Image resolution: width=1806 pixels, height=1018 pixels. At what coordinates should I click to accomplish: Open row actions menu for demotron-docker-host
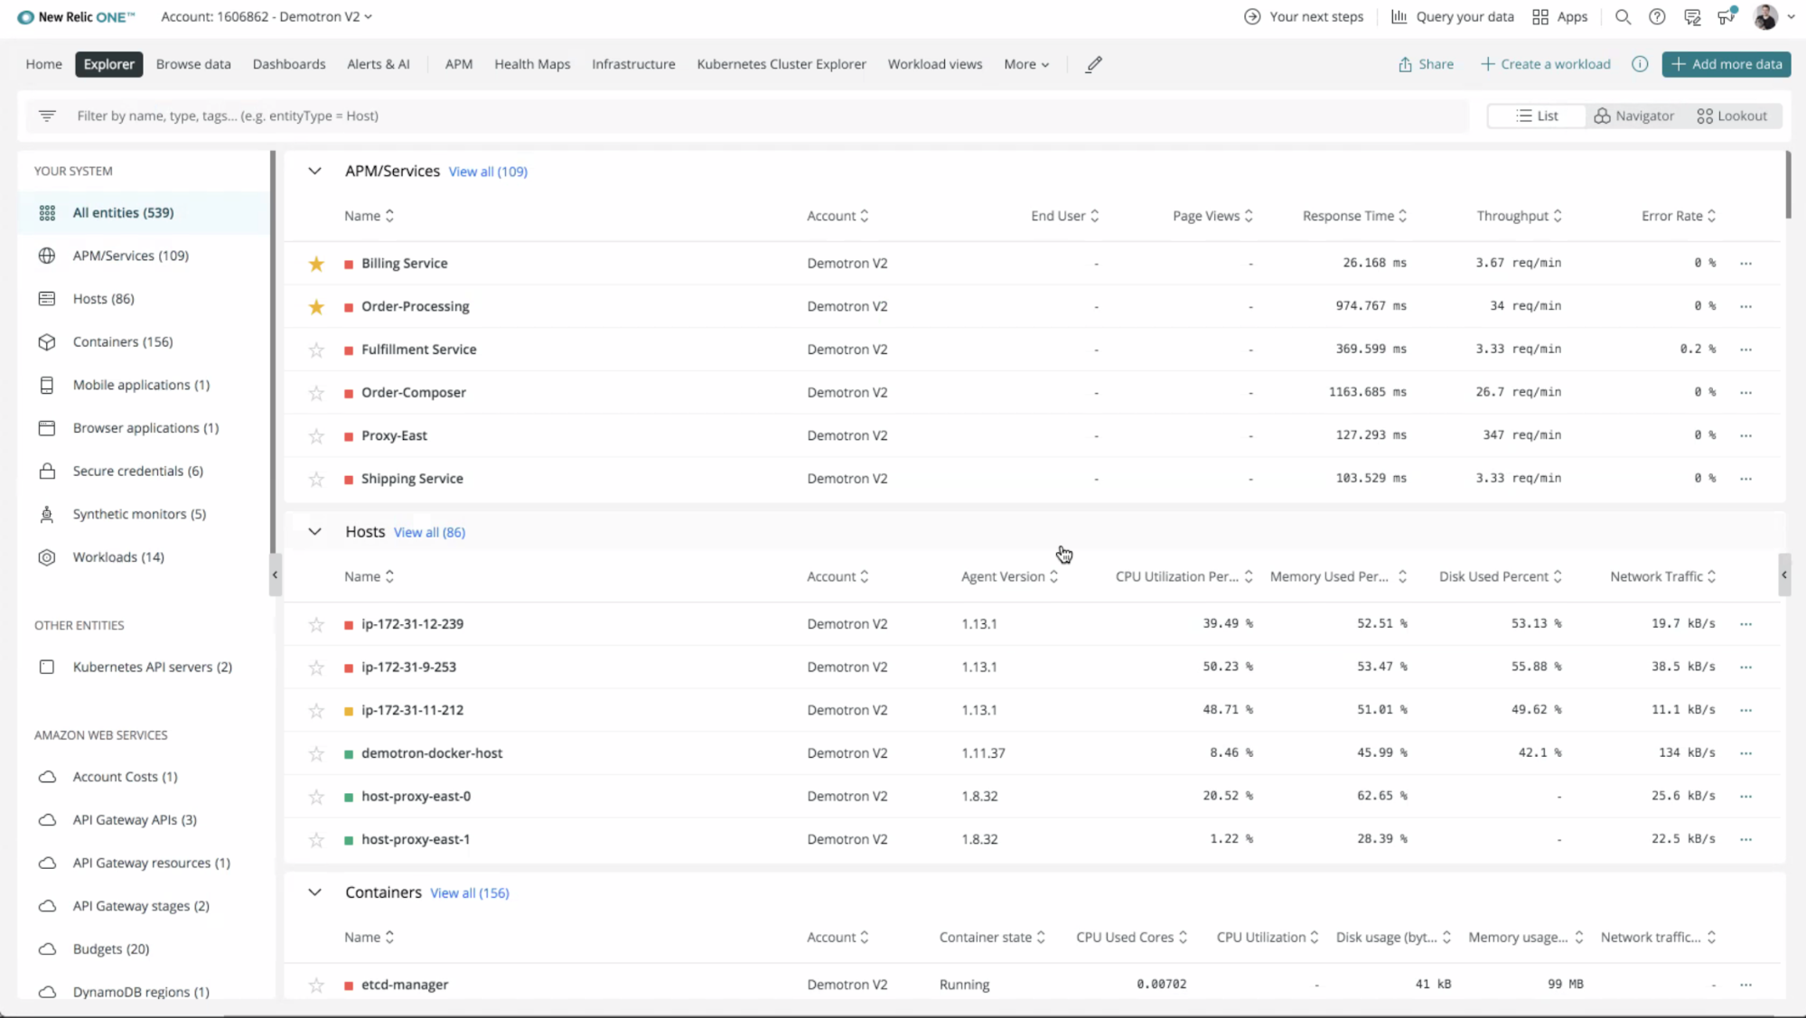click(x=1745, y=753)
